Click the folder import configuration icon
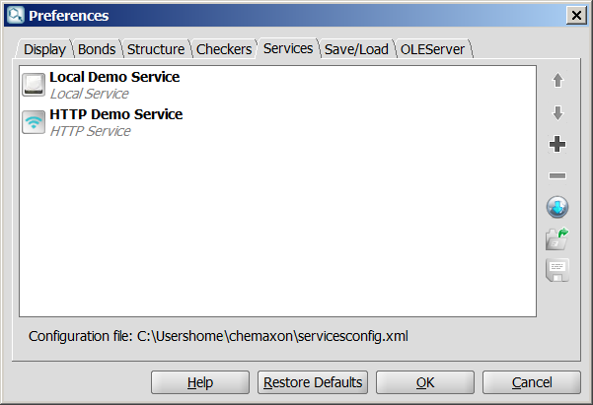 (557, 238)
